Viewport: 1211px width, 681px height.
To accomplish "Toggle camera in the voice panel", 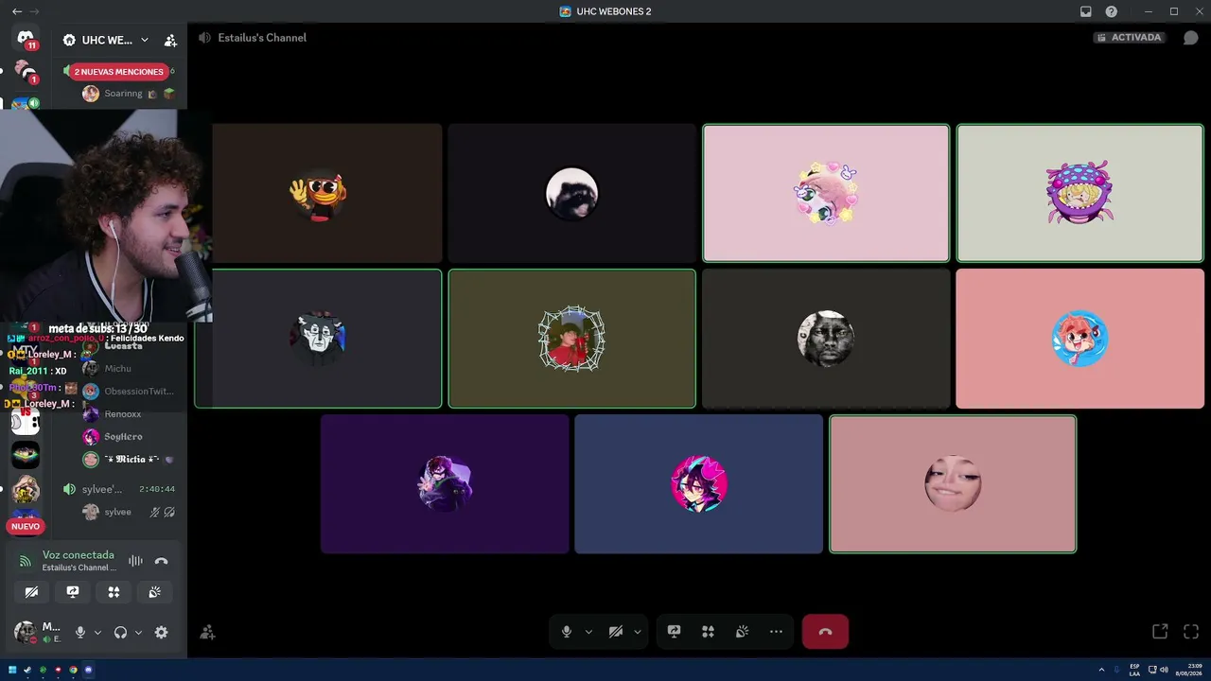I will click(31, 592).
